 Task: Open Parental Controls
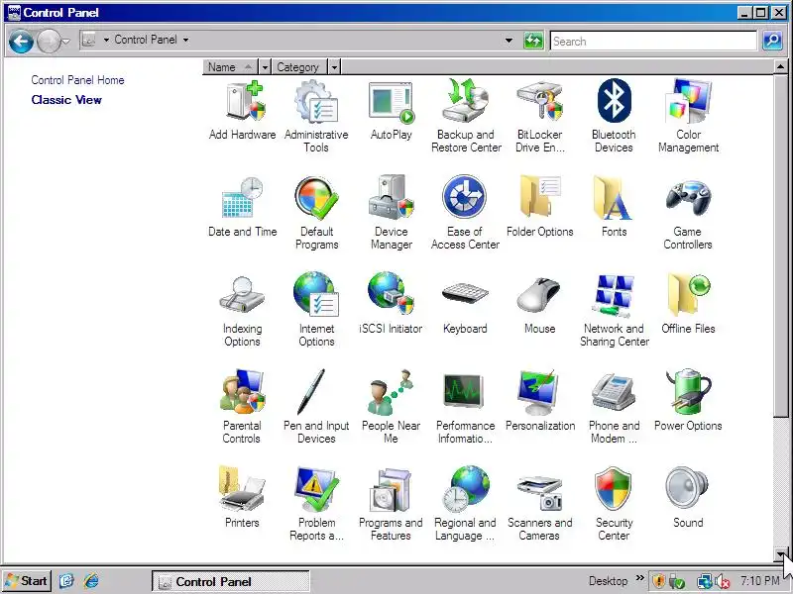click(242, 407)
